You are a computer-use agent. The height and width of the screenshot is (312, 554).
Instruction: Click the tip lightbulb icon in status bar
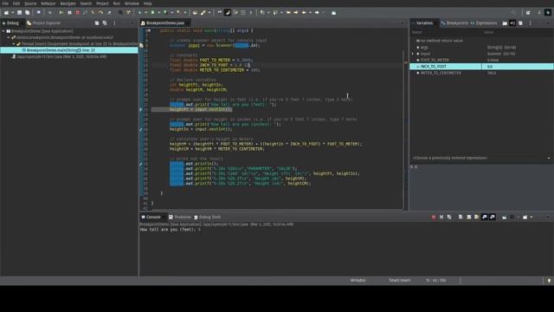point(549,281)
